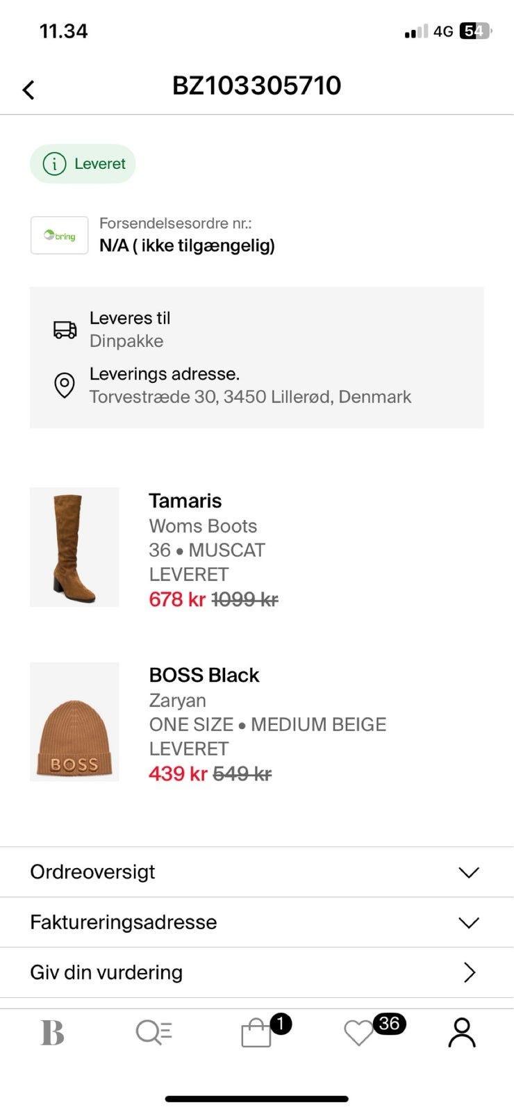Tap the BOSS Black product name

tap(204, 675)
